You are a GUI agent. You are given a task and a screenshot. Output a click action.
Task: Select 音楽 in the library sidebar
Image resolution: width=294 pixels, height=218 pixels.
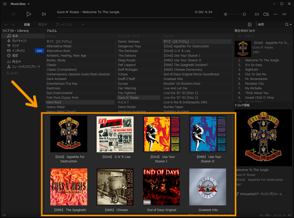pyautogui.click(x=23, y=36)
